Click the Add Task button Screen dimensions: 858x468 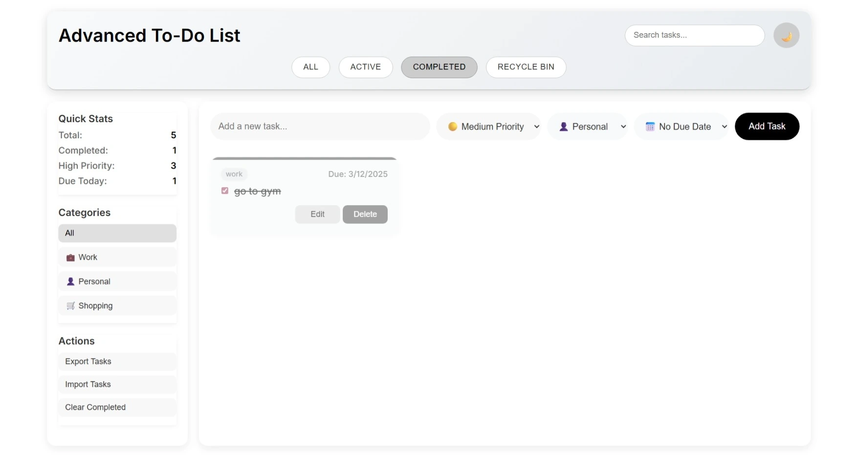(x=767, y=126)
